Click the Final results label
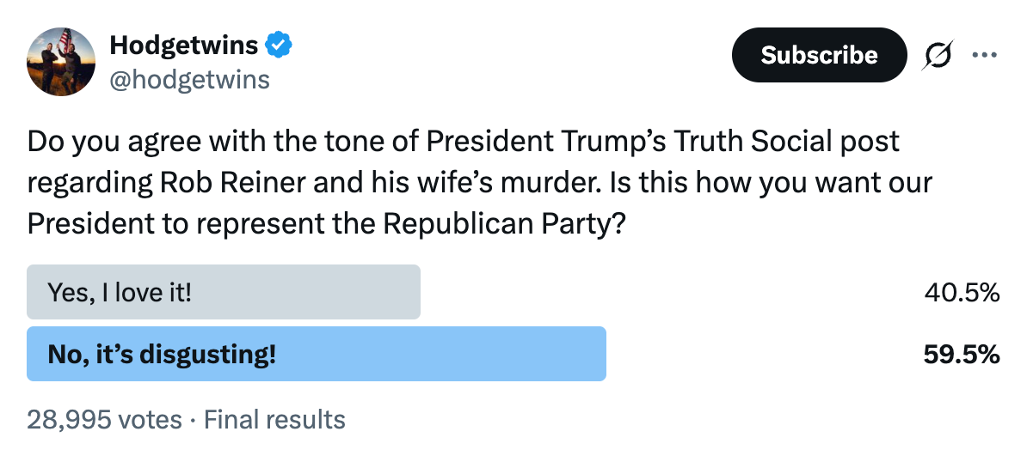 coord(274,419)
